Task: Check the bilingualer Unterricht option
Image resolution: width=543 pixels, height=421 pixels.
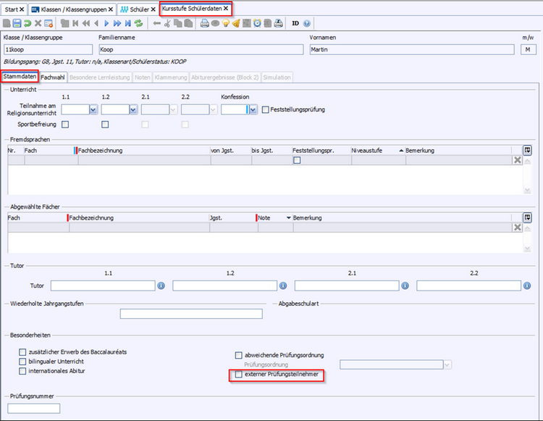Action: tap(23, 361)
